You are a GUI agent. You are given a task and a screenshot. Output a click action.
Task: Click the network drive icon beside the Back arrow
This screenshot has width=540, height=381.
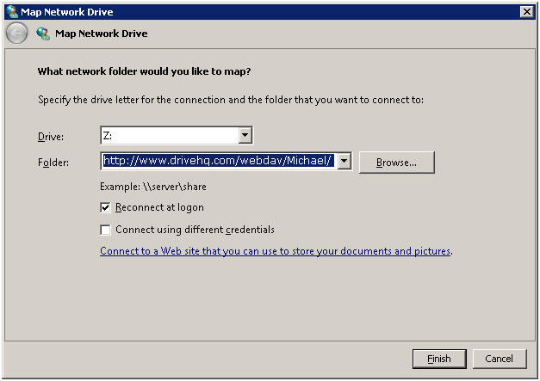42,34
